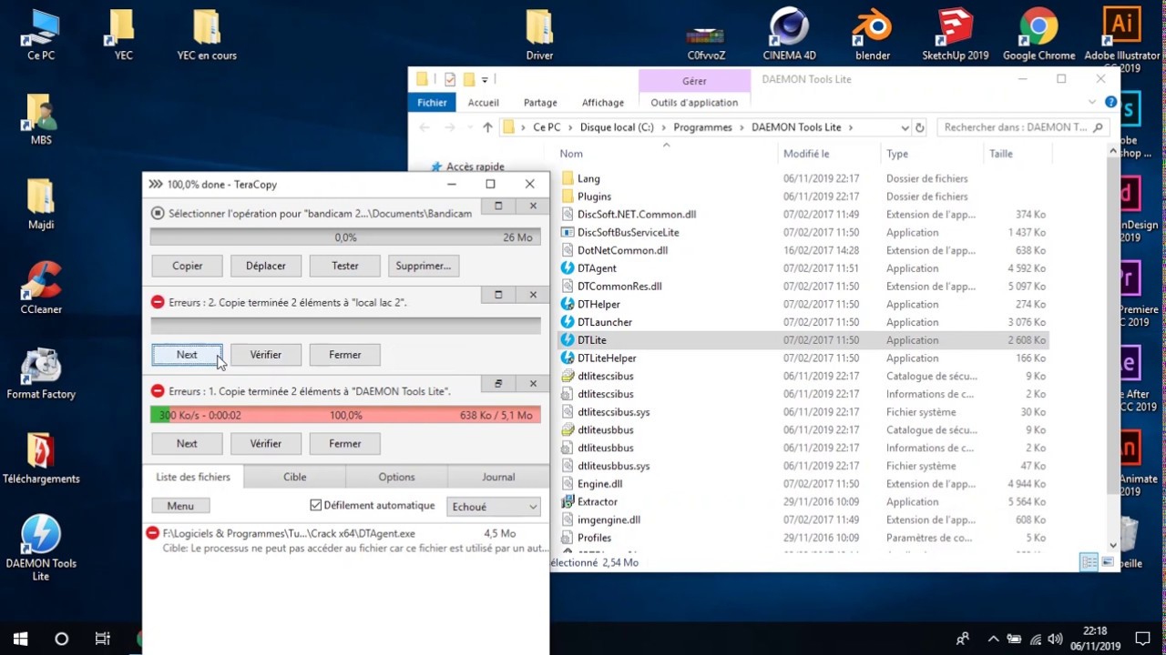Select the CINEMA 4D desktop shortcut
Viewport: 1166px width, 655px height.
[789, 35]
